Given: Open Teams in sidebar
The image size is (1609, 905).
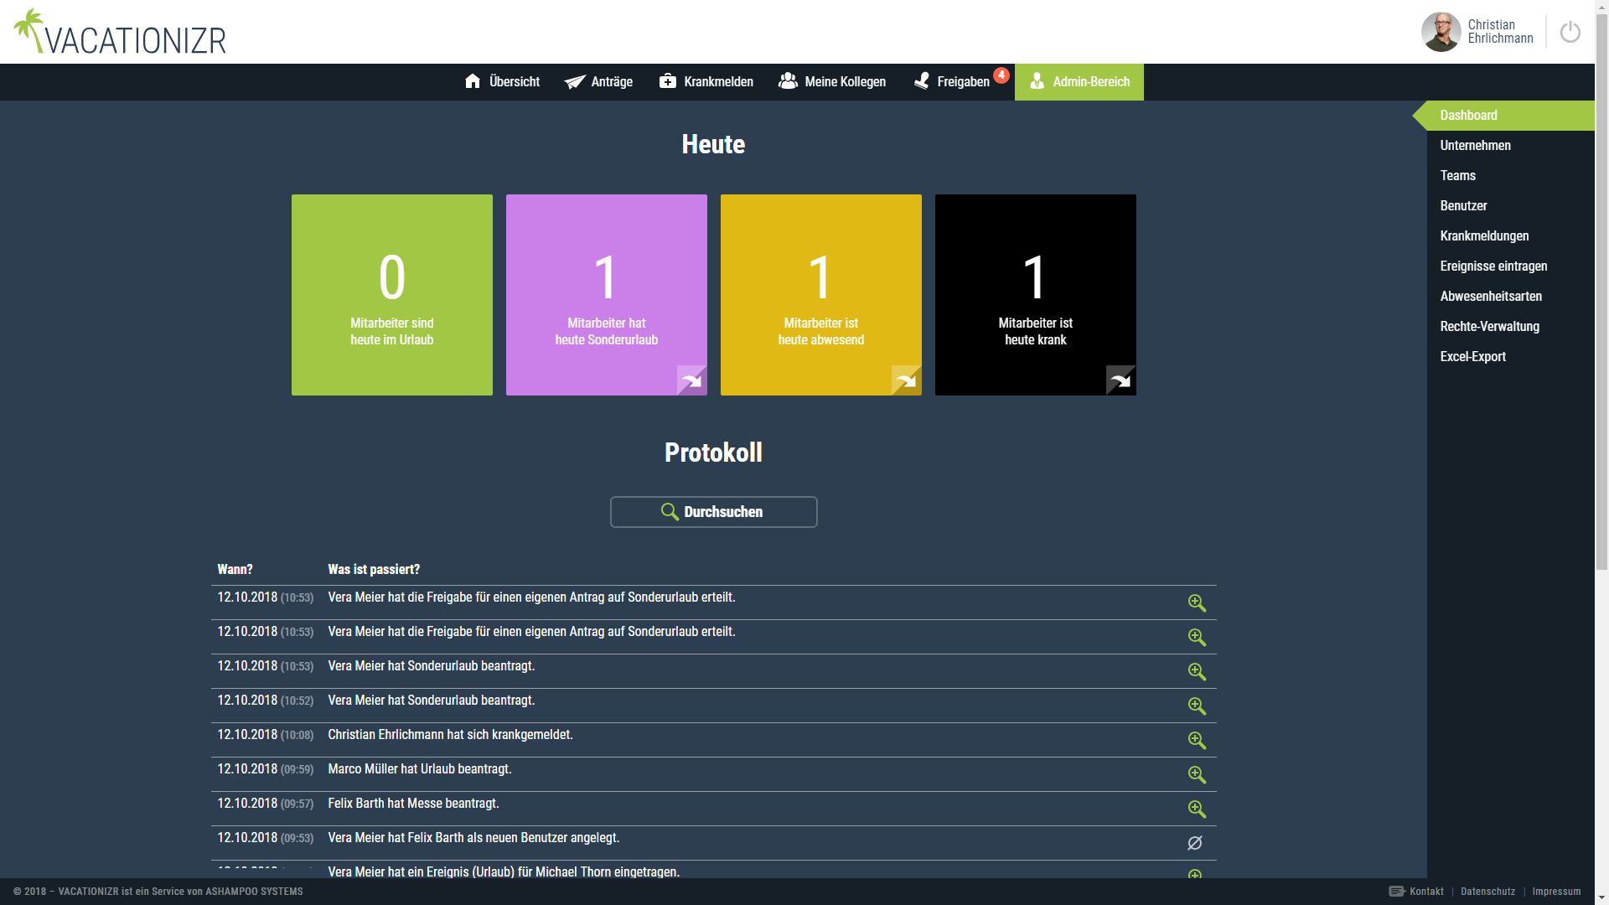Looking at the screenshot, I should click(1510, 176).
